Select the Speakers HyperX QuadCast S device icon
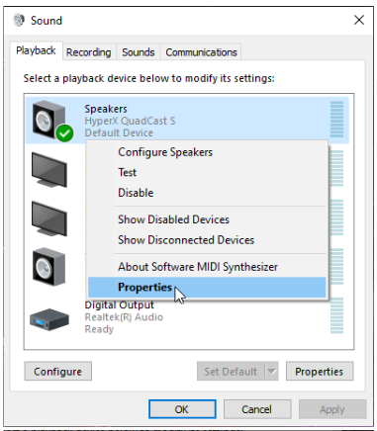The height and width of the screenshot is (431, 377). (48, 120)
